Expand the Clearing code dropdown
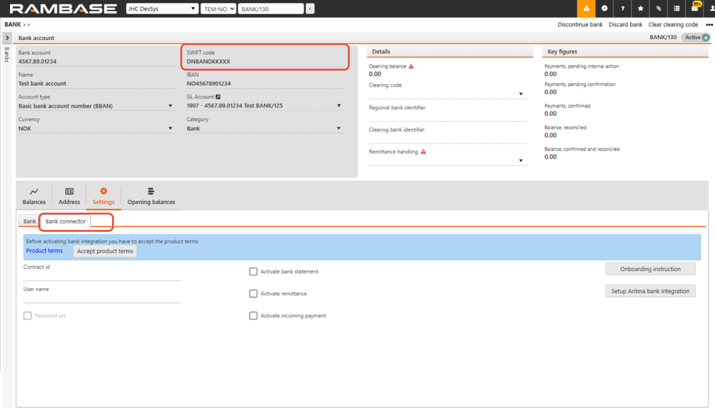Screen dimensions: 715x408 520,94
